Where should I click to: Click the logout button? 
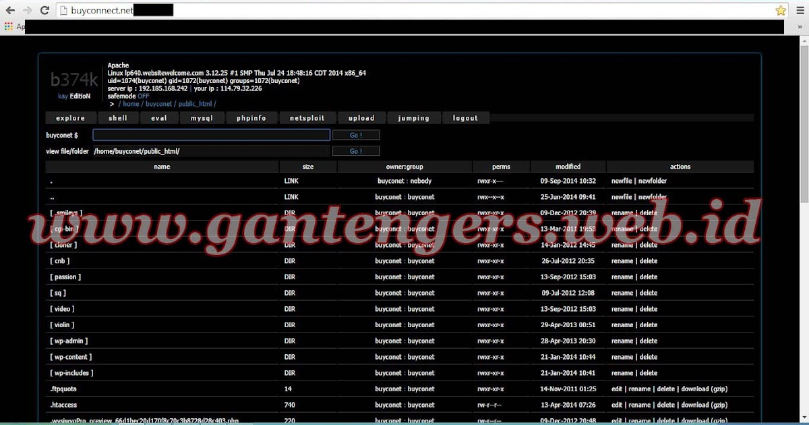[x=466, y=117]
